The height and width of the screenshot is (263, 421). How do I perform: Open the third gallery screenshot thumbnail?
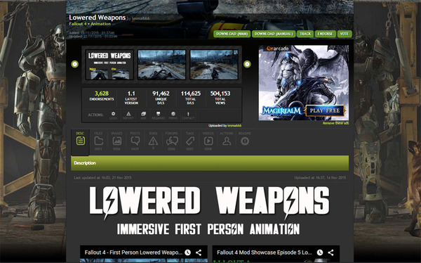tap(214, 65)
